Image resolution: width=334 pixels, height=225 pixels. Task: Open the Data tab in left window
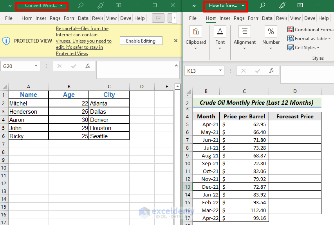point(83,18)
